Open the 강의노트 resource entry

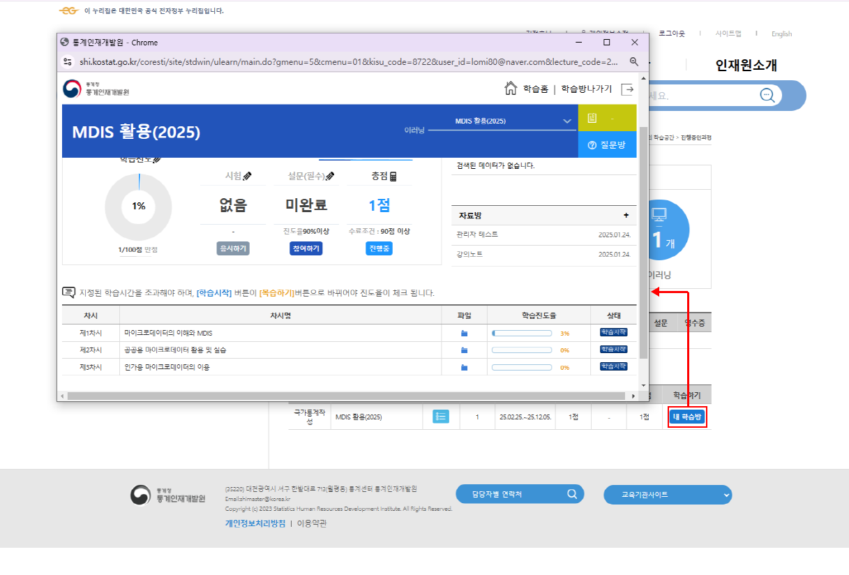coord(469,254)
